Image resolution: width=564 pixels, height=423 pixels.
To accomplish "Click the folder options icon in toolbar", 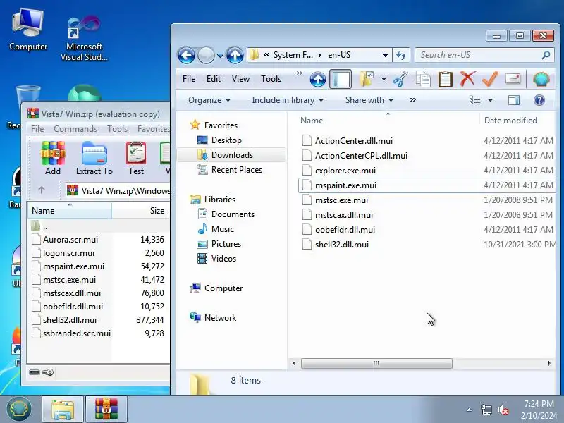I will point(367,79).
